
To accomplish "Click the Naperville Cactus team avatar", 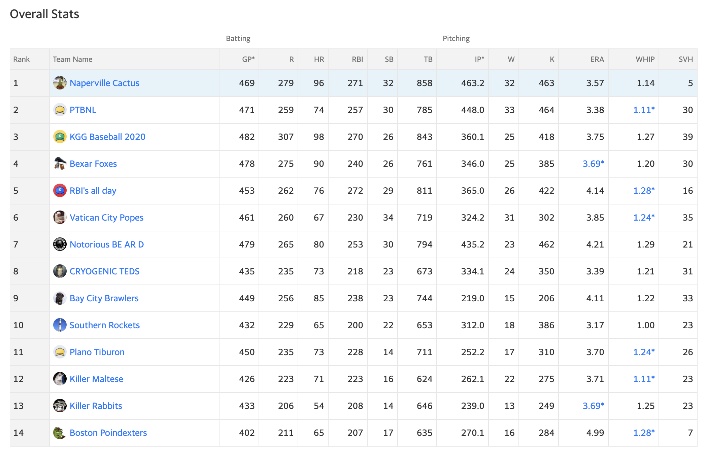I will (60, 83).
